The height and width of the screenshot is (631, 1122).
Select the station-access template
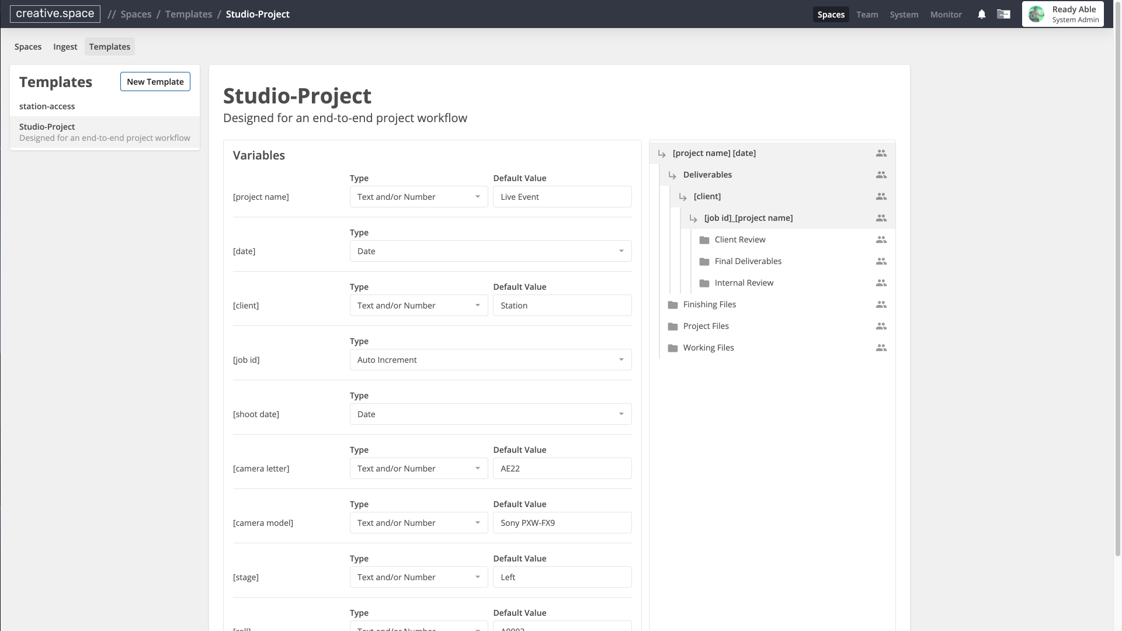click(x=47, y=106)
